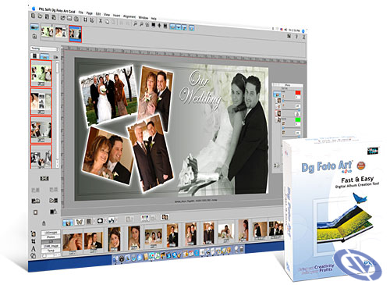Open the Window menu
The image size is (390, 285).
click(144, 17)
